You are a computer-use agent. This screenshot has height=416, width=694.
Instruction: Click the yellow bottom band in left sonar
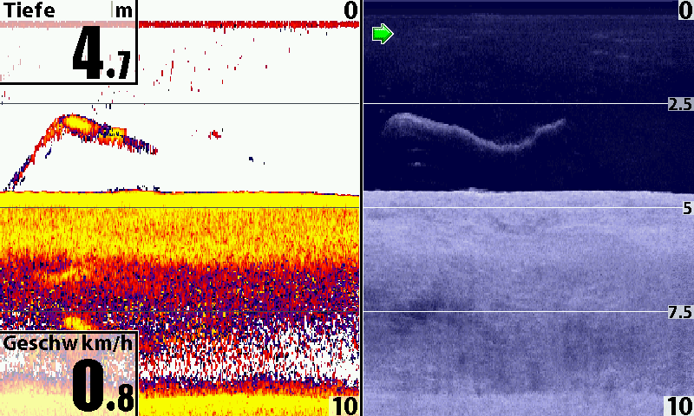coord(173,199)
